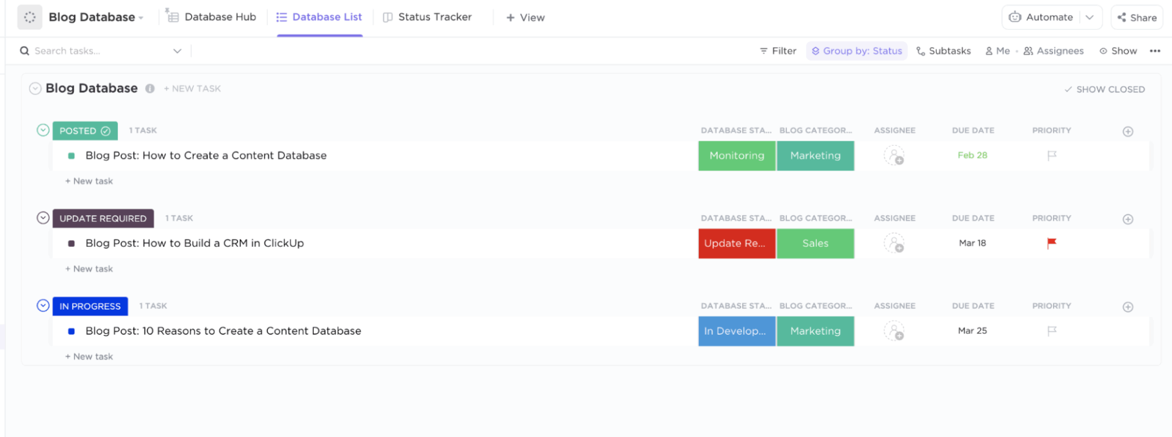Click + New task under POSTED group
1172x437 pixels.
[x=89, y=181]
